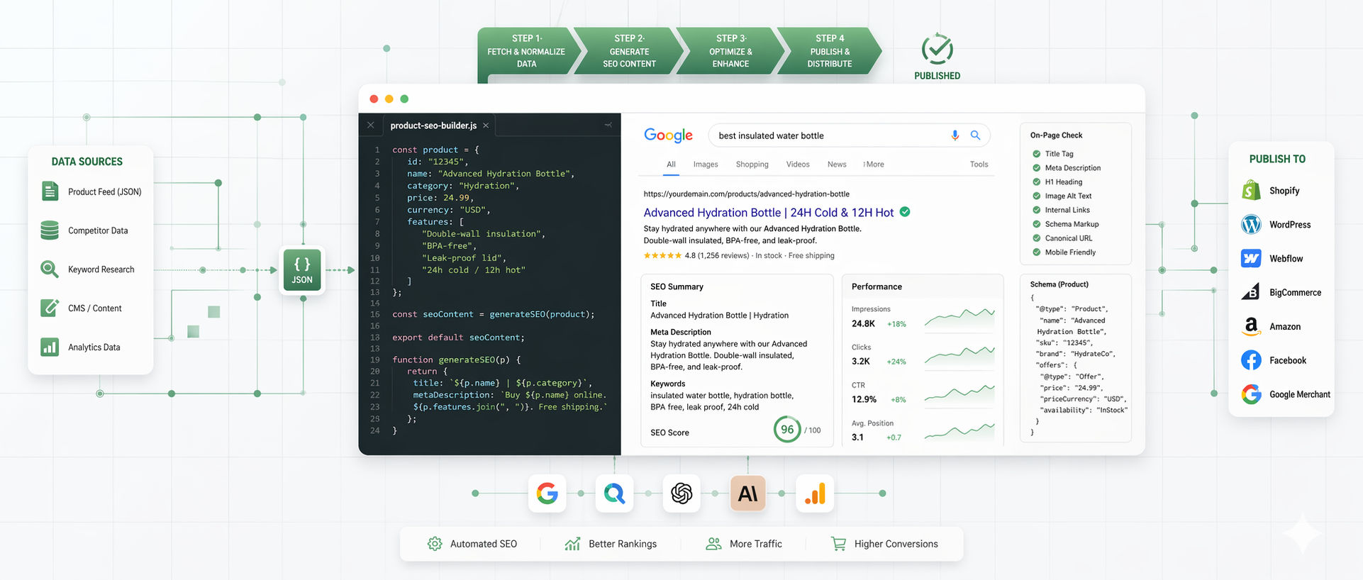Collapse the editor panel arrow icon
Image resolution: width=1363 pixels, height=580 pixels.
608,125
